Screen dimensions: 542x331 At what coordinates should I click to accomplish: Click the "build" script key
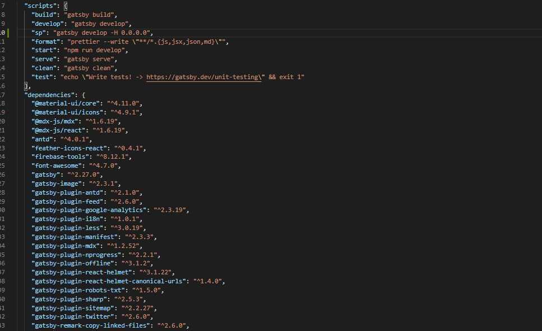[x=44, y=15]
